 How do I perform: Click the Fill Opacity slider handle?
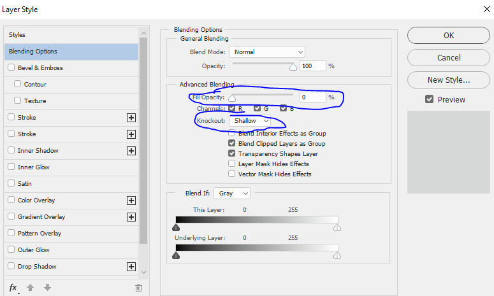point(232,98)
